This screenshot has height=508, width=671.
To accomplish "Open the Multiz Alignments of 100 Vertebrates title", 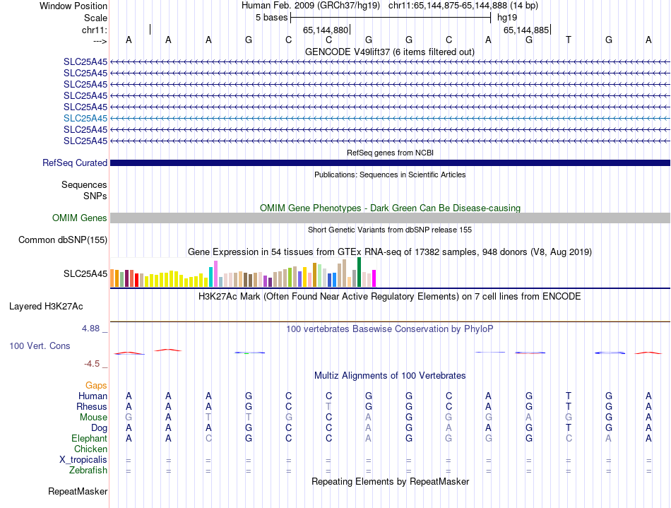I will tap(390, 375).
